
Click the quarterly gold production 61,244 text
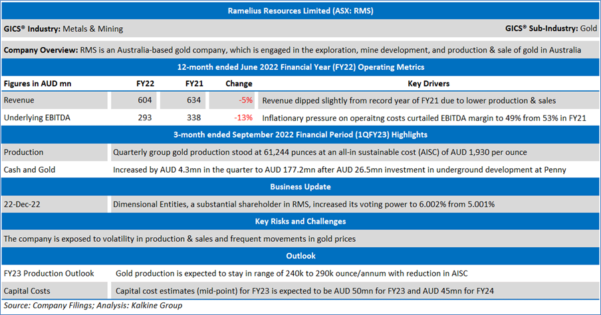320,153
